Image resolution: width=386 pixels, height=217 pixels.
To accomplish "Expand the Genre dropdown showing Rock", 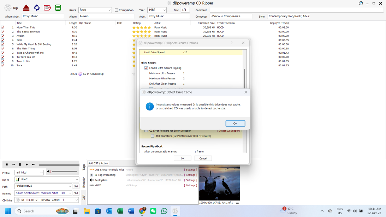I will point(109,10).
